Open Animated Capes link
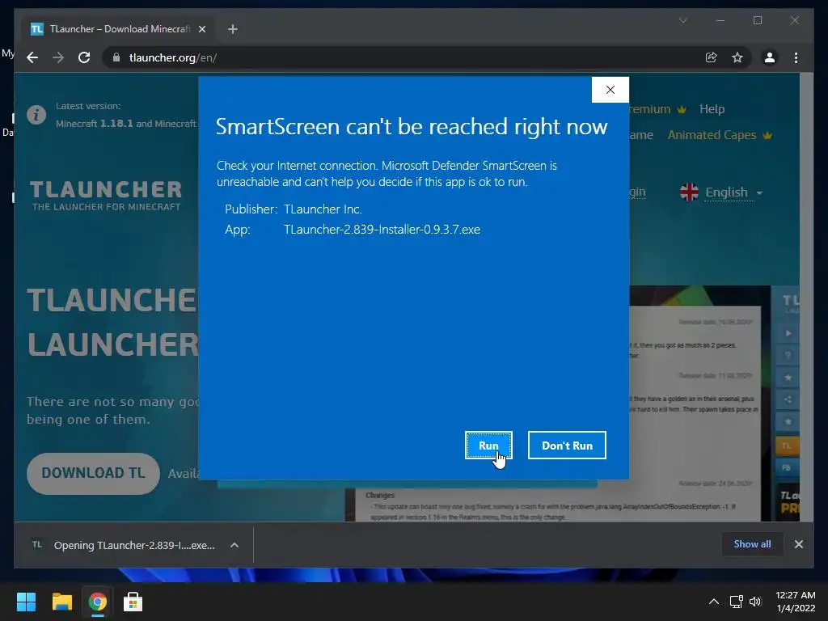This screenshot has height=621, width=828. pyautogui.click(x=720, y=135)
